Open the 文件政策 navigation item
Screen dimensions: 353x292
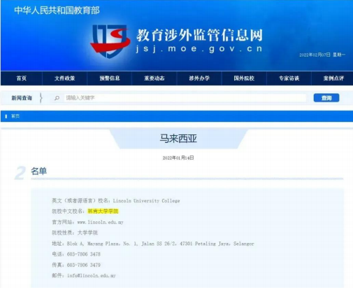(65, 78)
